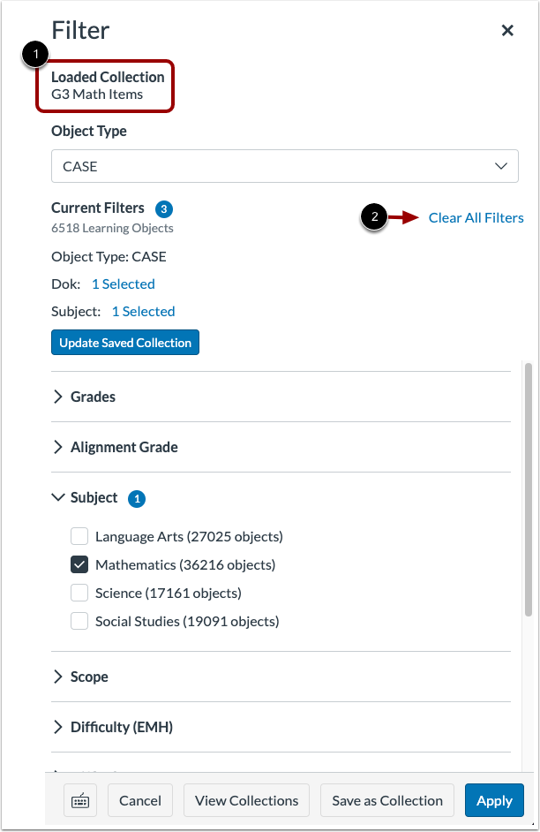Apply the current filter settings
Image resolution: width=540 pixels, height=832 pixels.
[494, 800]
